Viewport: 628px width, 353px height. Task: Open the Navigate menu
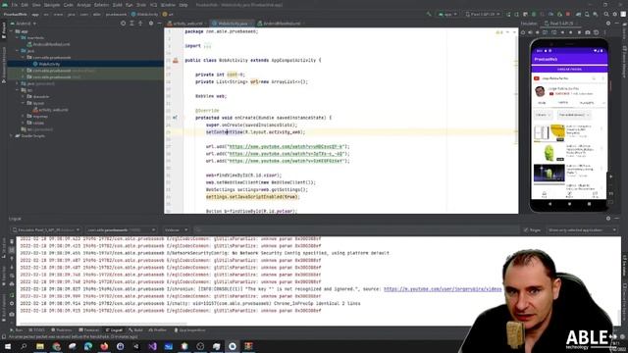tap(52, 5)
